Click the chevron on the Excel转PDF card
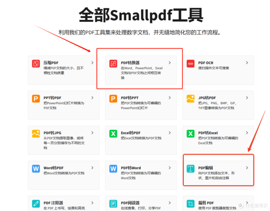The height and width of the screenshot is (211, 270). [x=170, y=133]
